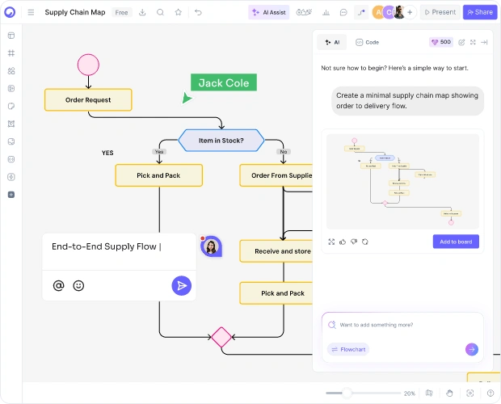Image resolution: width=501 pixels, height=404 pixels.
Task: Switch to AI tab in panel
Action: (332, 42)
